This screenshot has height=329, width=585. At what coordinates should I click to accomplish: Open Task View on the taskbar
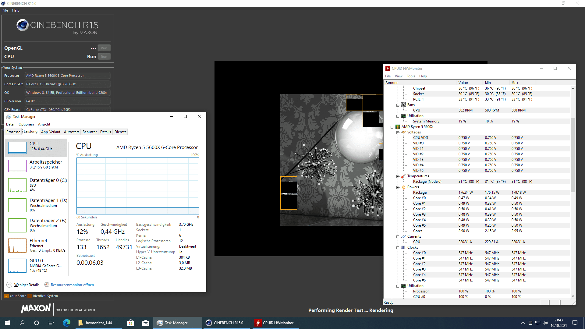tap(51, 323)
